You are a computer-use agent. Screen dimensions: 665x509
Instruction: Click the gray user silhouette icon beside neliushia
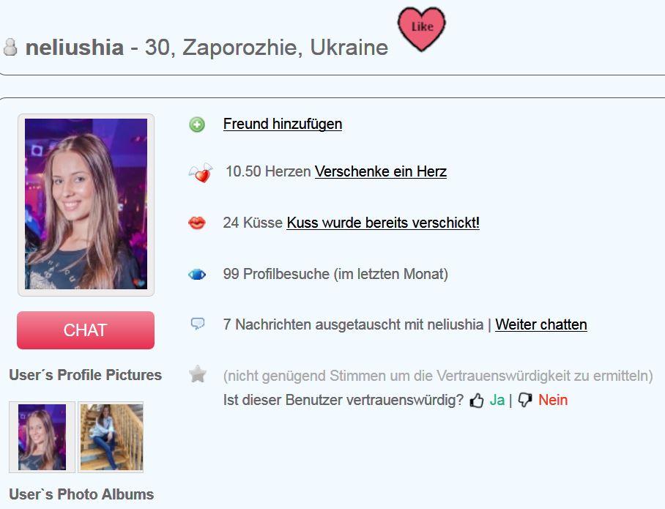10,47
